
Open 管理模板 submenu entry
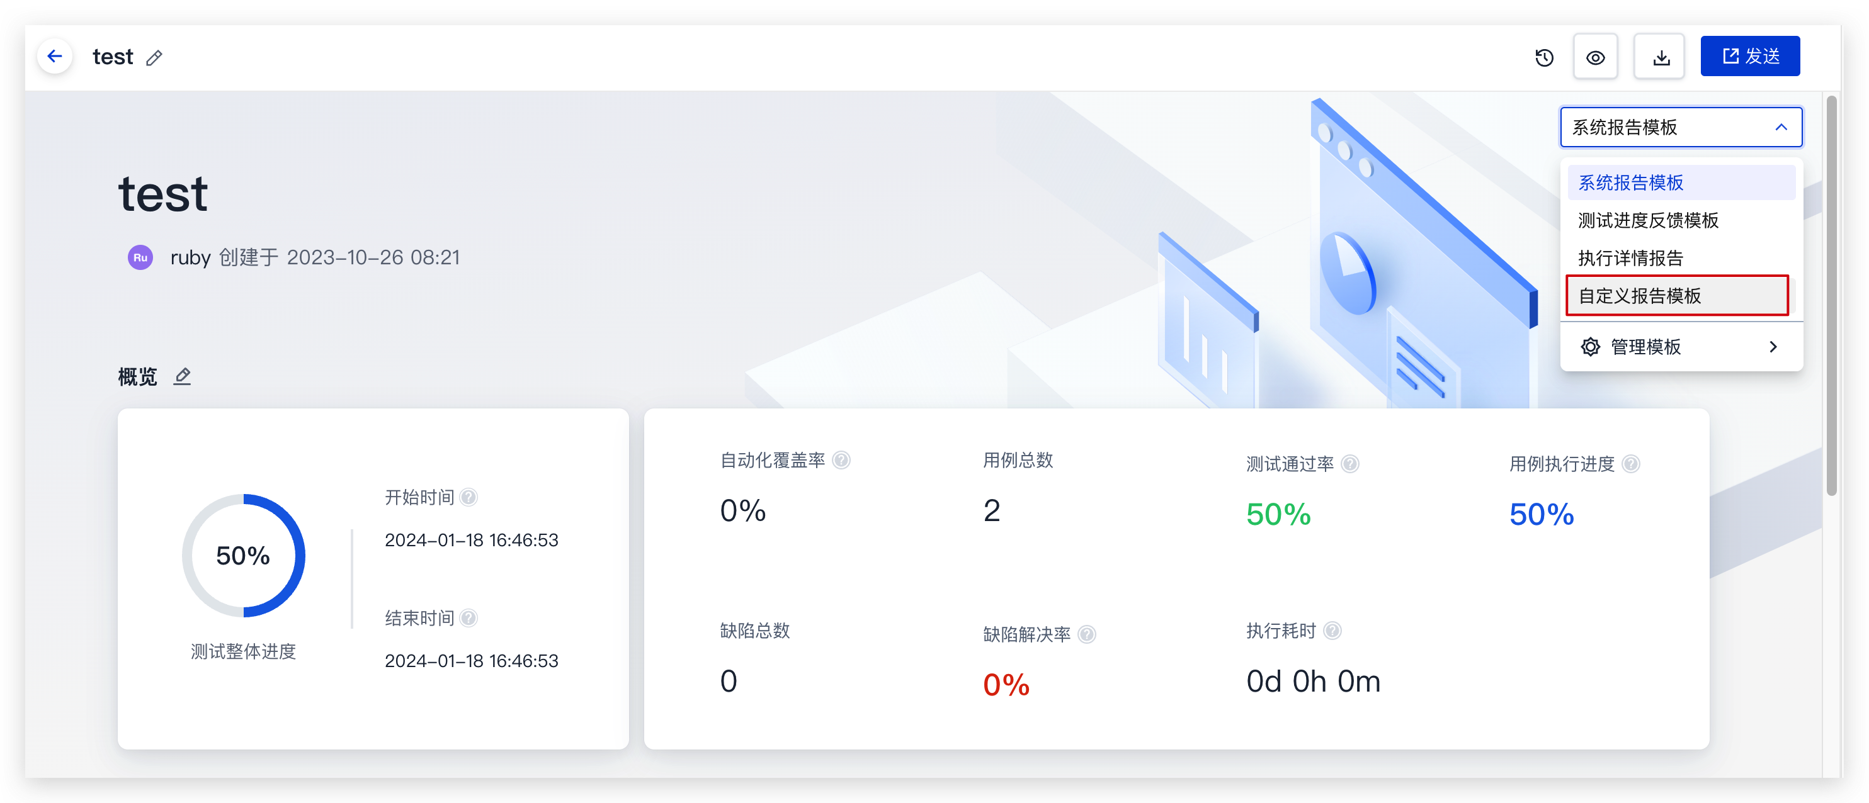coord(1680,347)
